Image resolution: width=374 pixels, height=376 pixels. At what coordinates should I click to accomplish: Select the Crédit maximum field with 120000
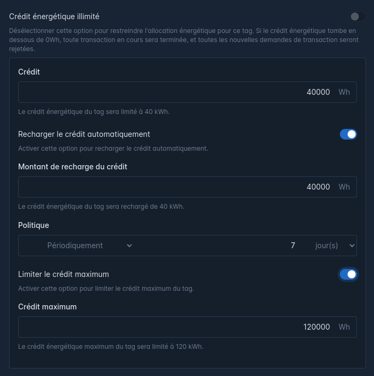[188, 327]
